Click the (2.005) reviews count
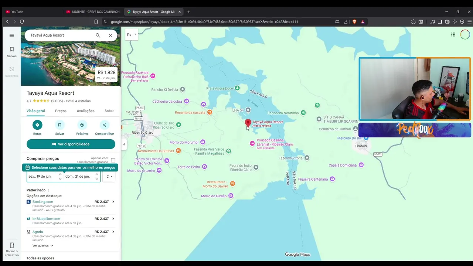The width and height of the screenshot is (473, 266). (x=57, y=101)
